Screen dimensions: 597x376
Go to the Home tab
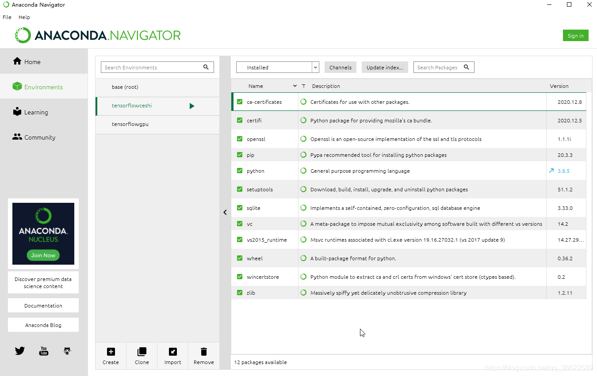(x=44, y=61)
